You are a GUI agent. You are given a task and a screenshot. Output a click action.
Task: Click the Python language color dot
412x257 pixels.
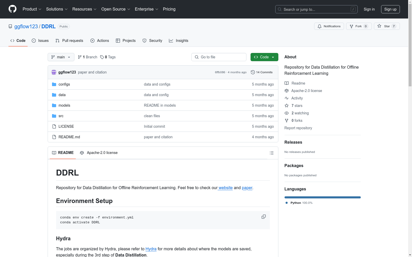pos(287,203)
